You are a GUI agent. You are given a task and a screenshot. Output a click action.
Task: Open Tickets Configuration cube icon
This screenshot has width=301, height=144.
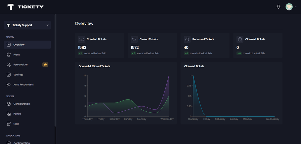[x=9, y=104]
